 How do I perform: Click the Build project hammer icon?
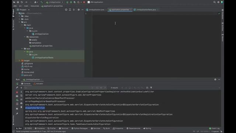[42, 2]
